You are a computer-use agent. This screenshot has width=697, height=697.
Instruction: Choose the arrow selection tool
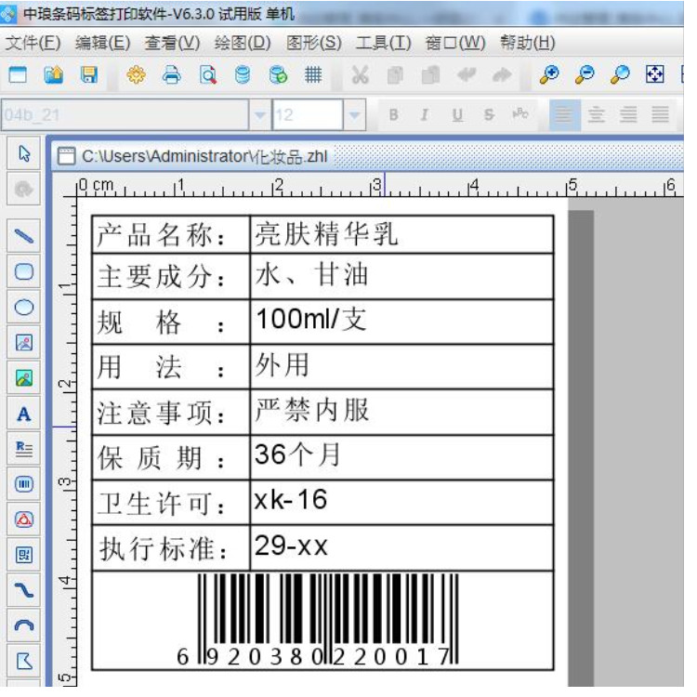tap(24, 153)
